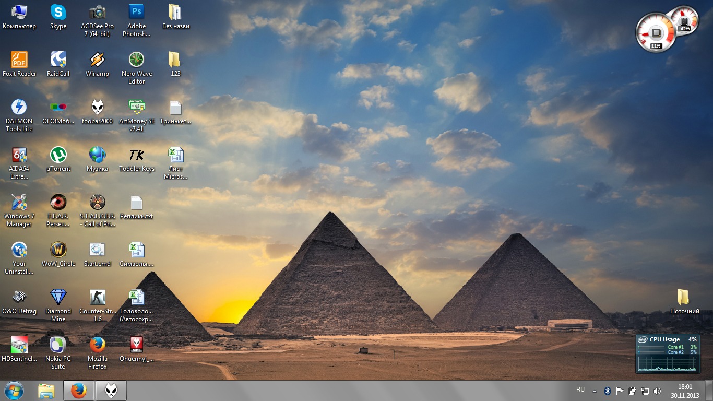The height and width of the screenshot is (401, 713).
Task: Click the CPU Usage gadget graph
Action: 667,363
